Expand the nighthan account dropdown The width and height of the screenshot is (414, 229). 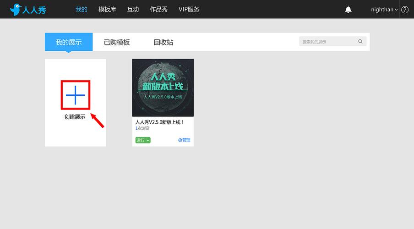pyautogui.click(x=384, y=10)
